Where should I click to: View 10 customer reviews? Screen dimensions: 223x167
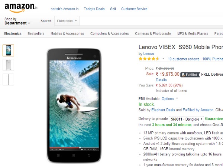(184, 59)
